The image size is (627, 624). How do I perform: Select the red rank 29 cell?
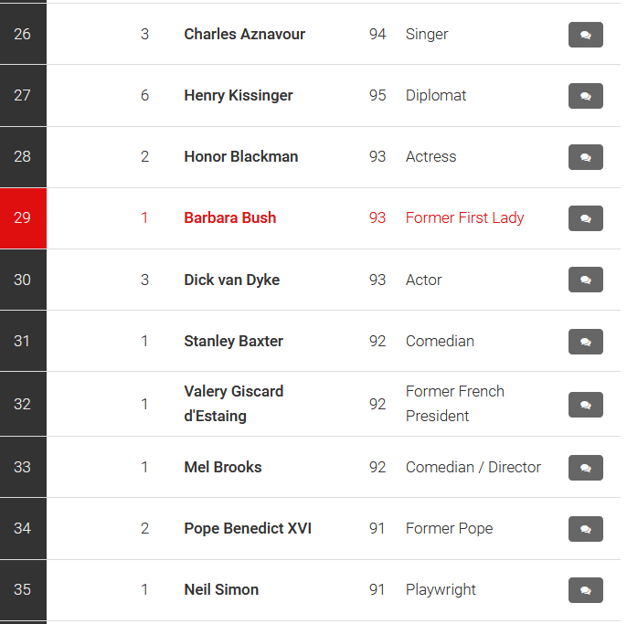tap(23, 218)
